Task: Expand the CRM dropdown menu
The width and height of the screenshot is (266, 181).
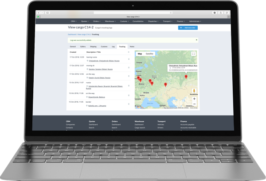Action: coord(74,21)
